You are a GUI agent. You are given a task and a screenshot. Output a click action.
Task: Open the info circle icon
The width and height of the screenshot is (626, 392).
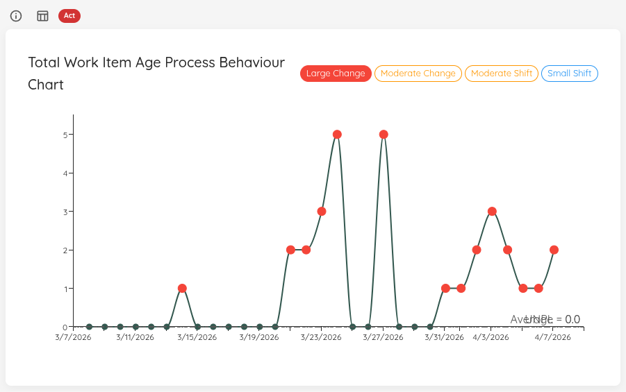coord(16,16)
